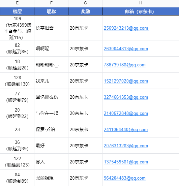Select nickname cell 啊啊呢
This screenshot has height=186, width=179.
coord(51,49)
